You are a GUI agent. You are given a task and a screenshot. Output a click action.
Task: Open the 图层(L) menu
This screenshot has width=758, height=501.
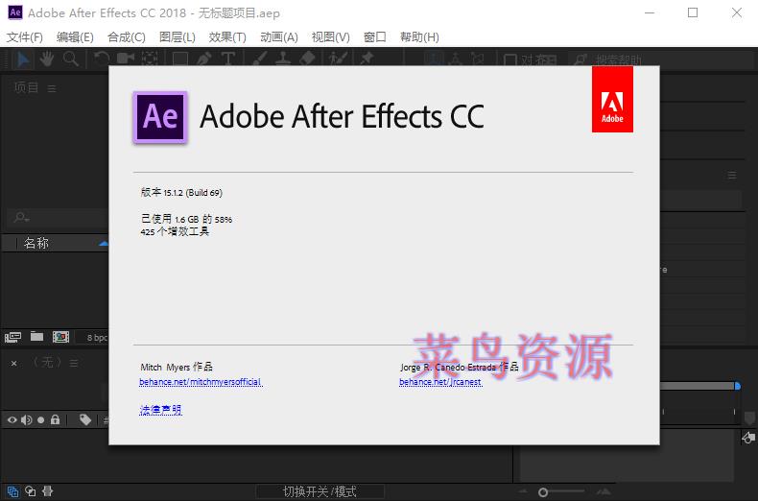178,37
